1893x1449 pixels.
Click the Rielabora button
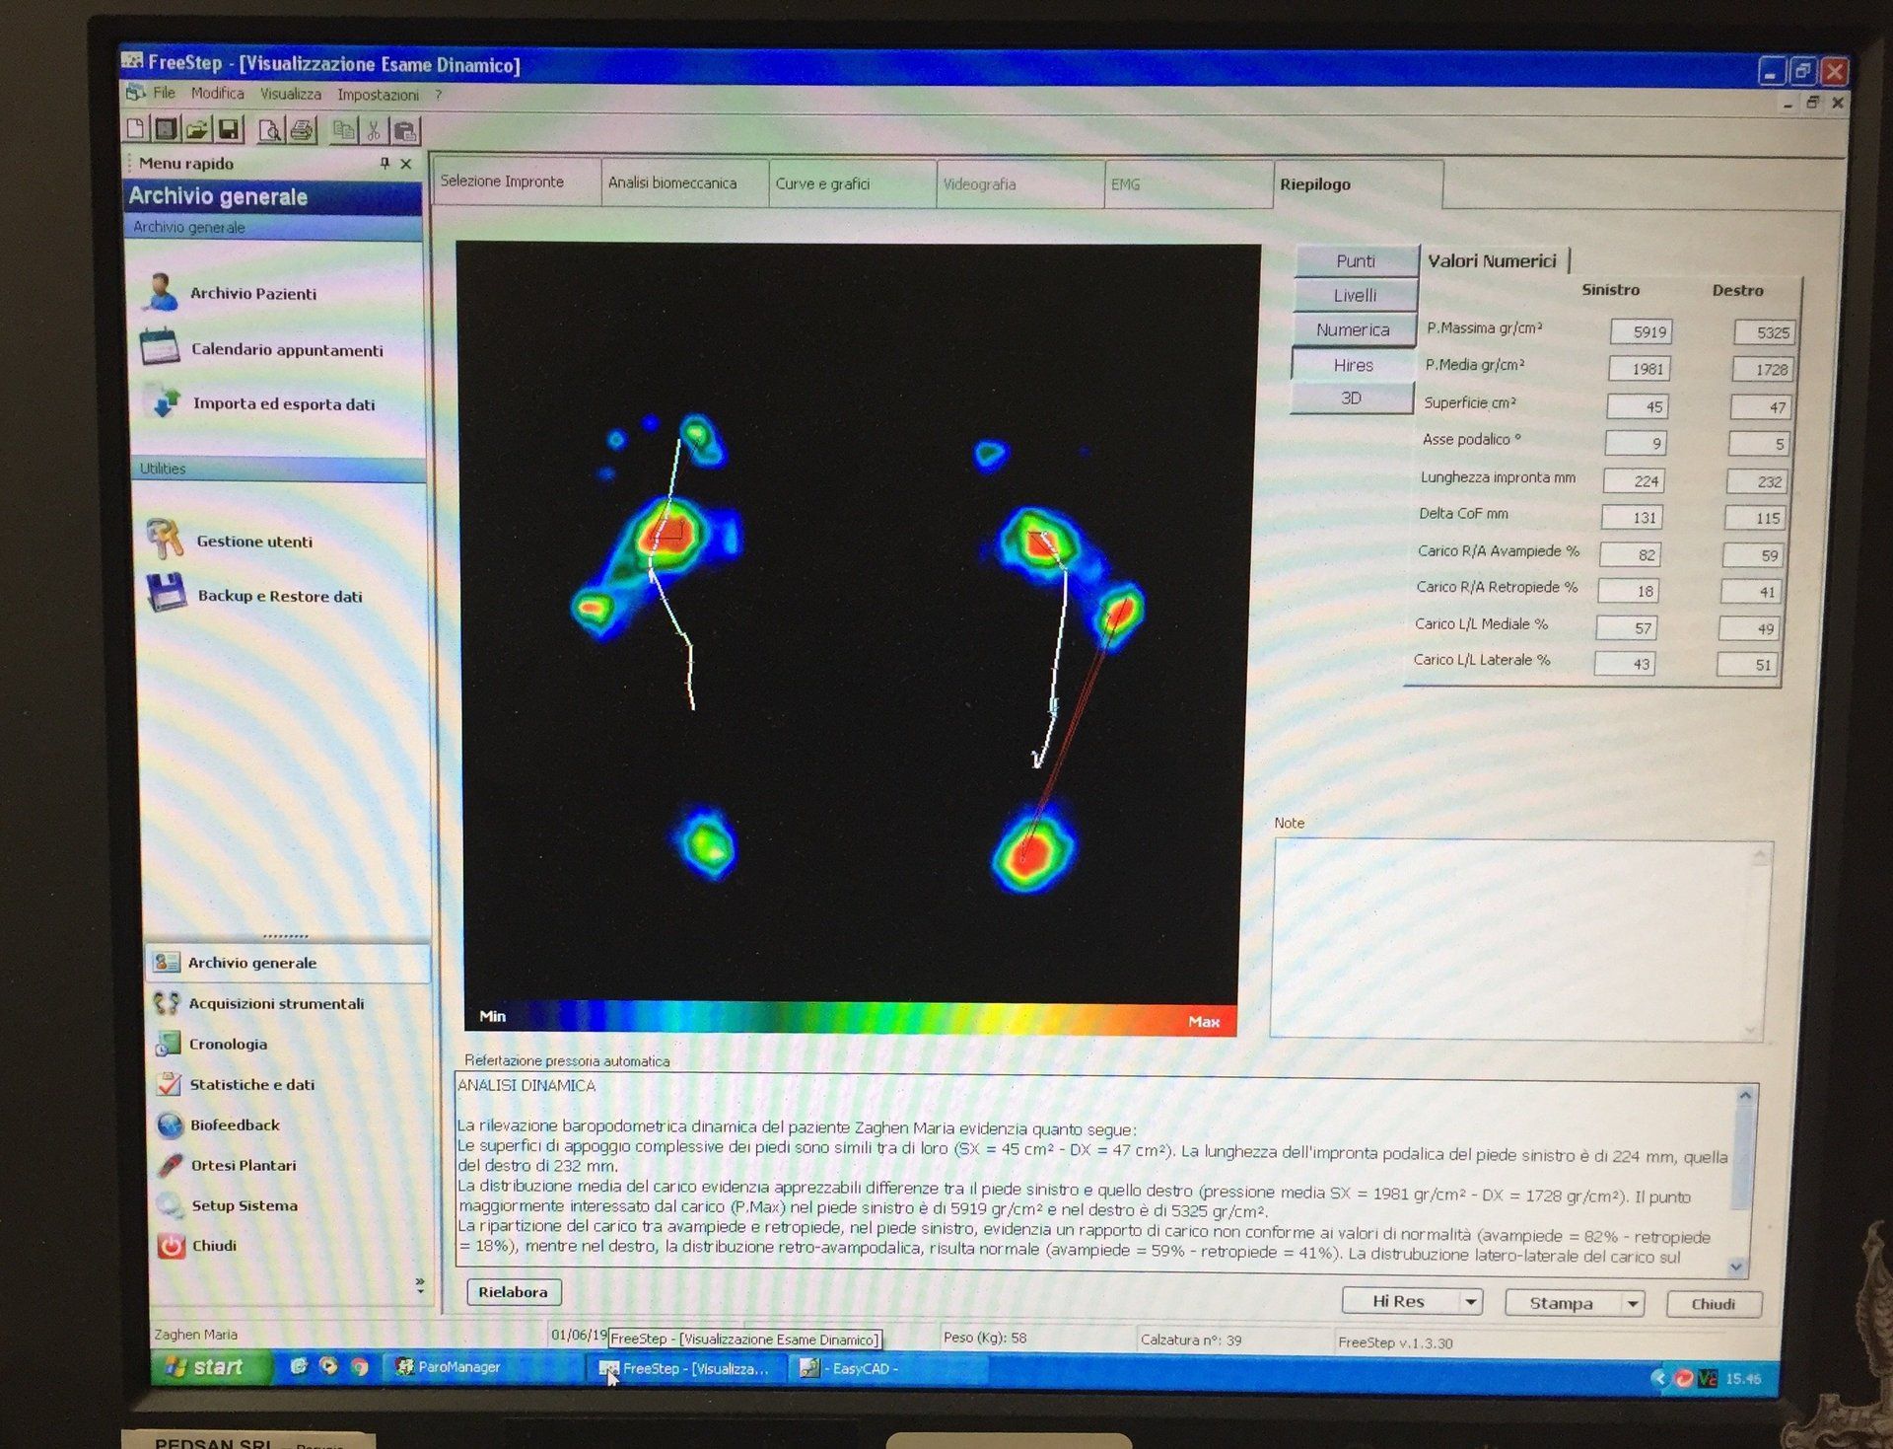(513, 1292)
